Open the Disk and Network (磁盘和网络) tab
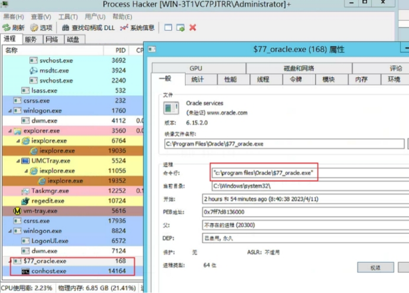Viewport: 409px width, 293px height. (299, 68)
